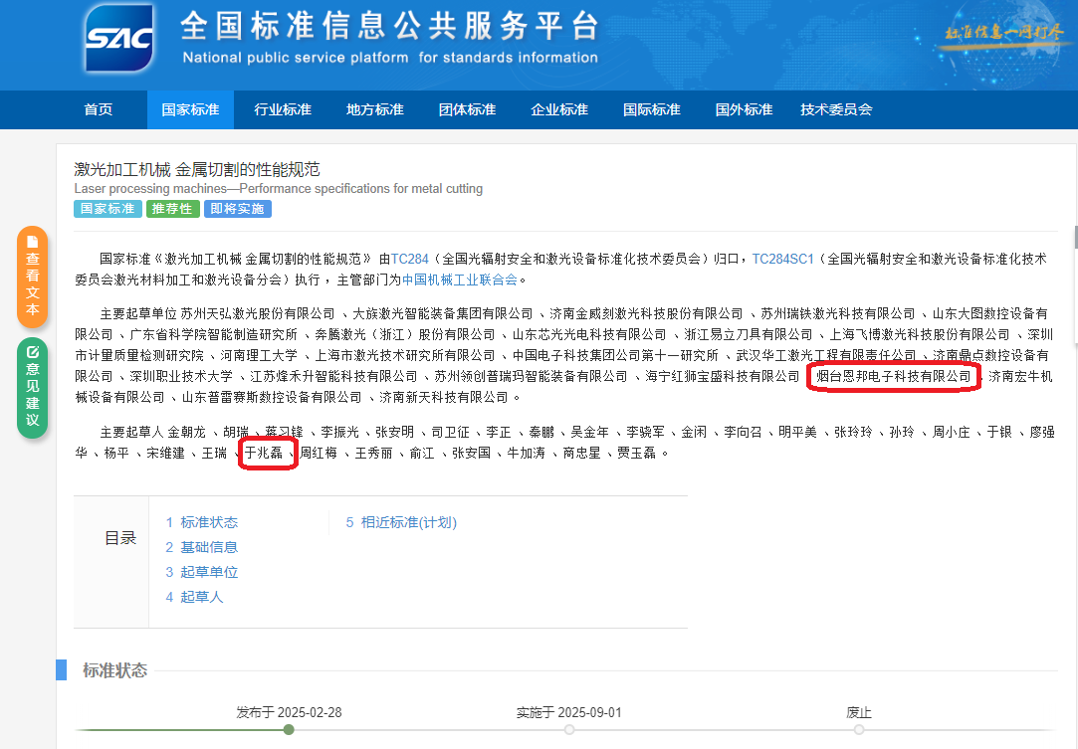This screenshot has height=749, width=1078.
Task: Click the drafter name 于兆磊
Action: [264, 453]
